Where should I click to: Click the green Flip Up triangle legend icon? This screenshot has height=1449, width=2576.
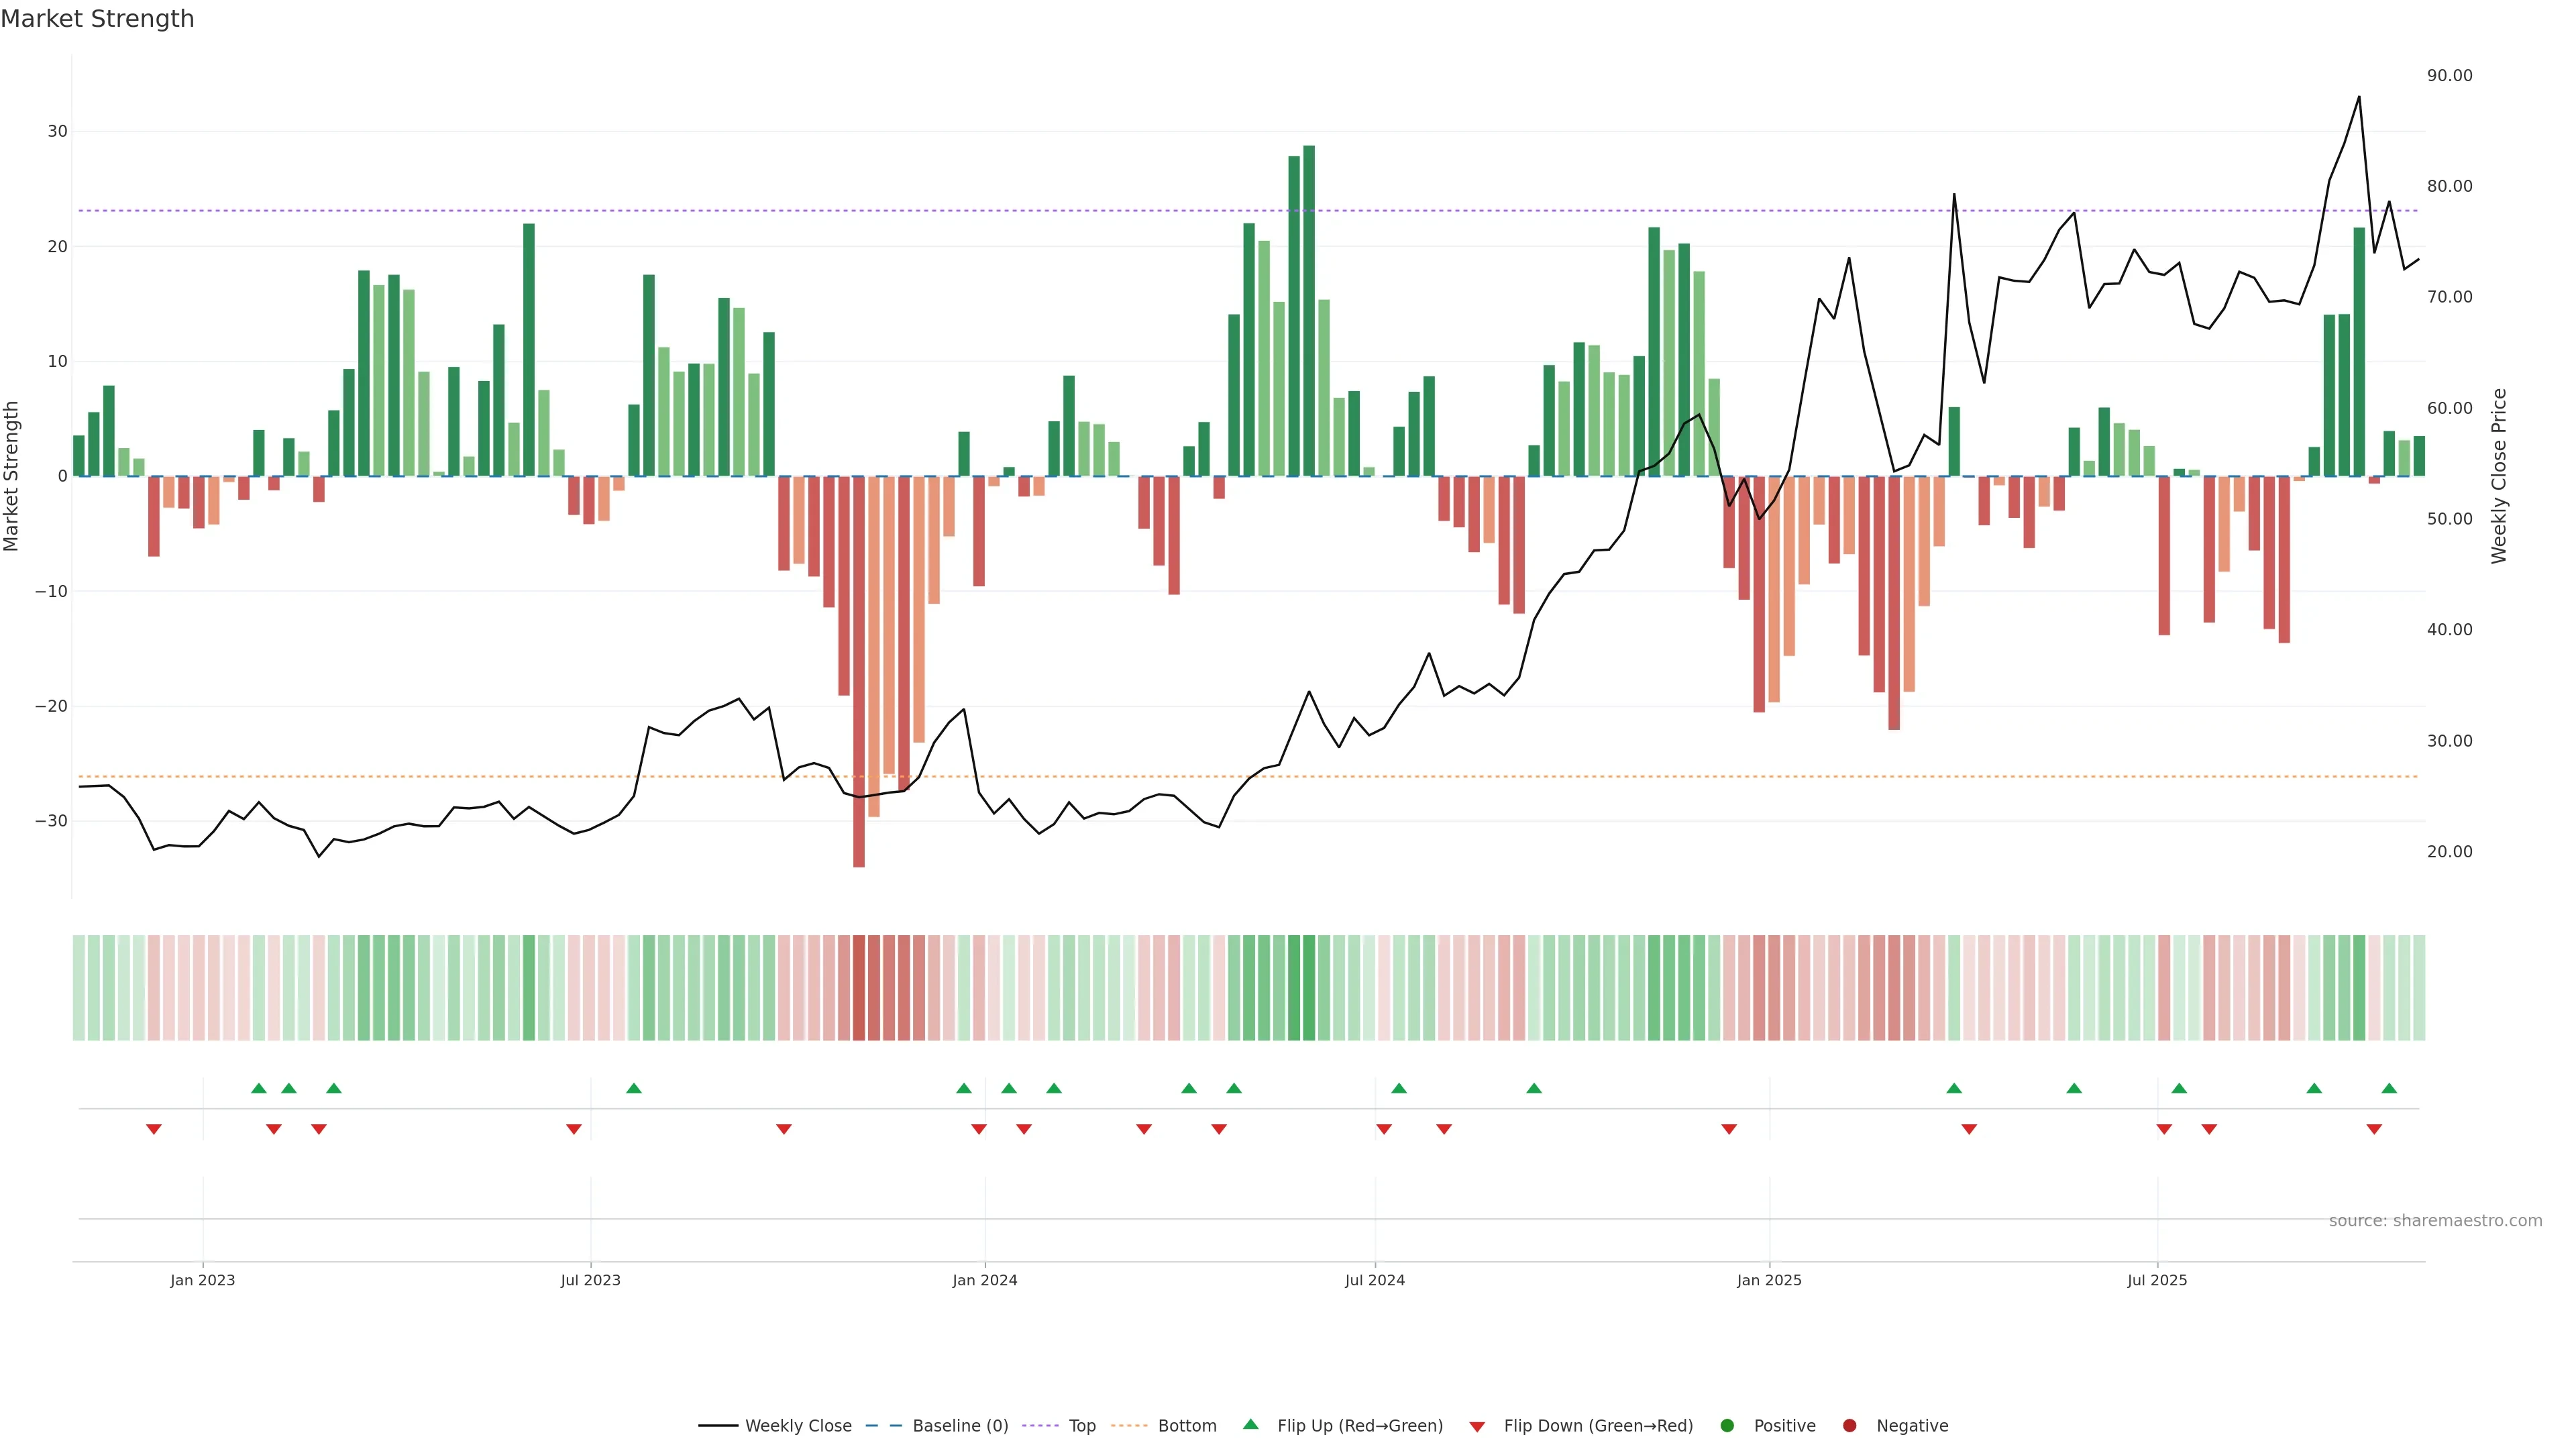[1250, 1424]
